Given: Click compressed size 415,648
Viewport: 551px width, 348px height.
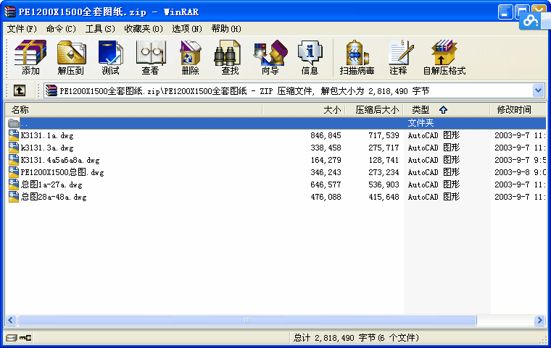Looking at the screenshot, I should click(384, 197).
